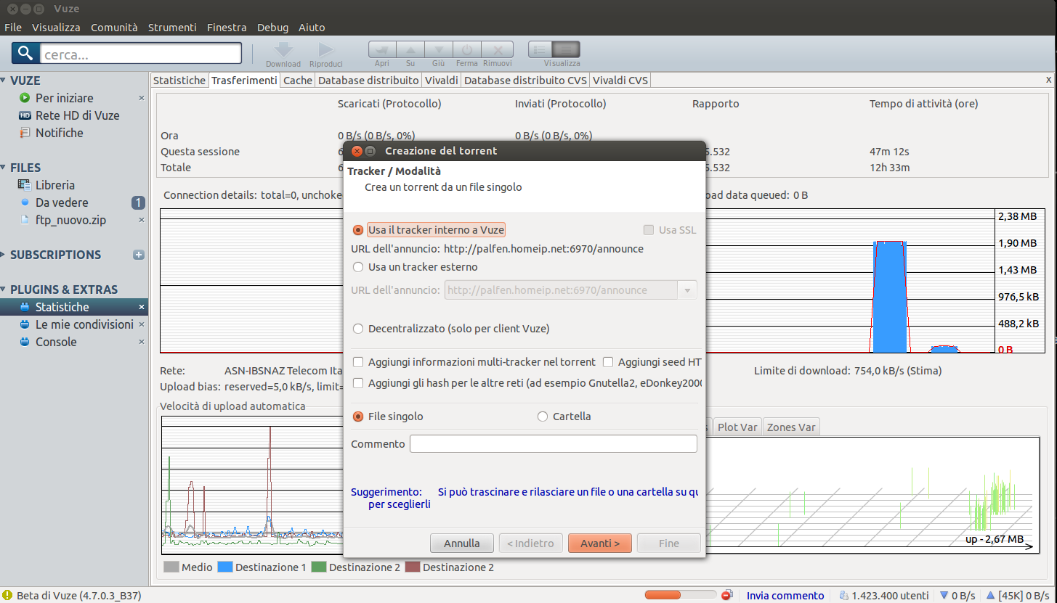Select the File singolo radio option

point(357,417)
